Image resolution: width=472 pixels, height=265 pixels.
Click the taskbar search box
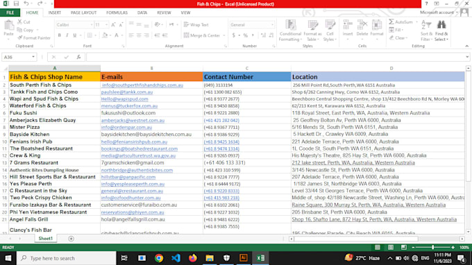[x=66, y=258]
